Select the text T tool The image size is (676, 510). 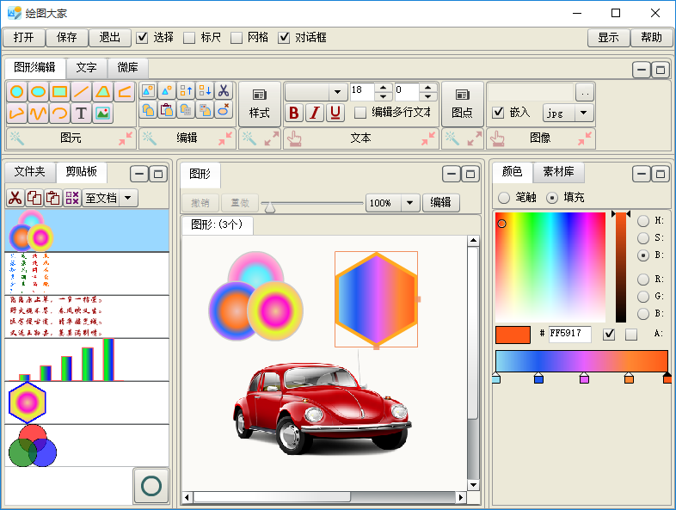click(81, 113)
